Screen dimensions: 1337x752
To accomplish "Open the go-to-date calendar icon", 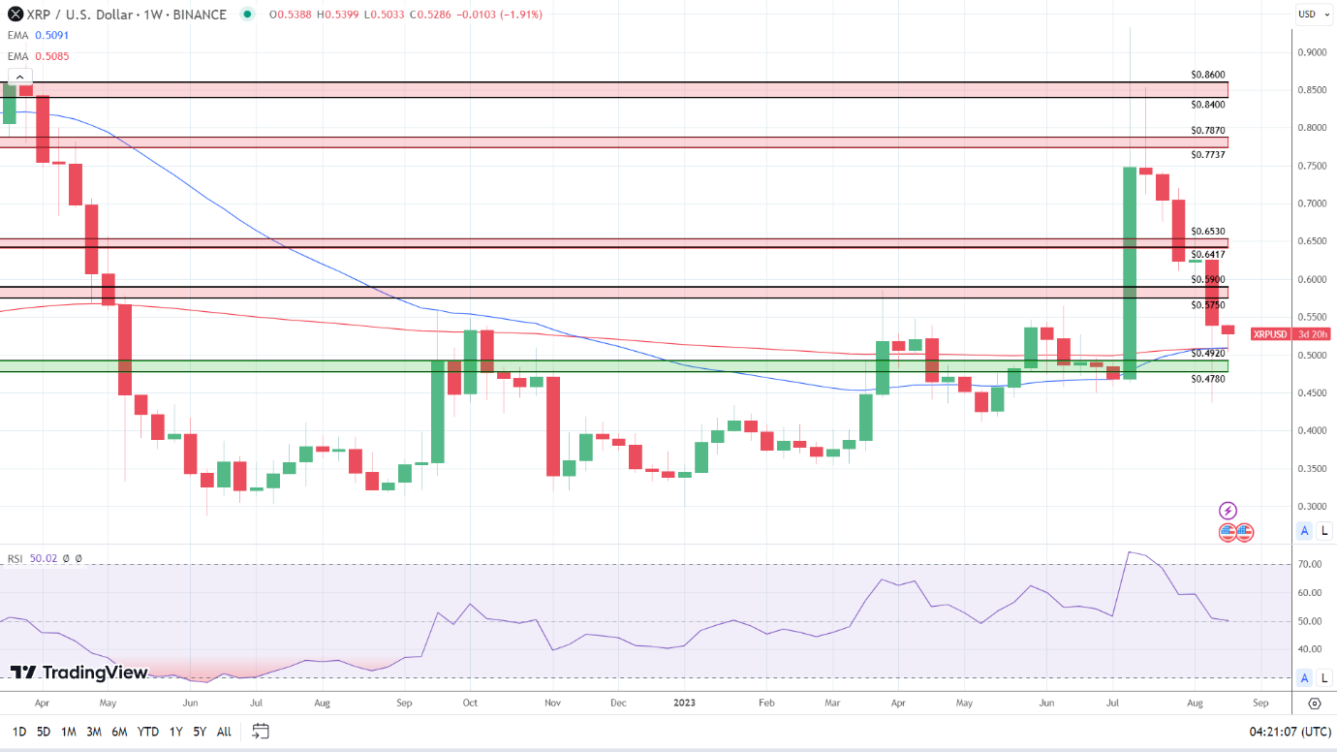I will [x=260, y=731].
